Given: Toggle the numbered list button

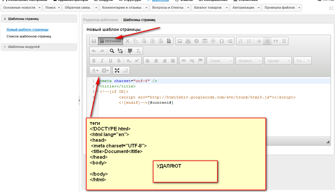Looking at the screenshot, I should (241, 41).
